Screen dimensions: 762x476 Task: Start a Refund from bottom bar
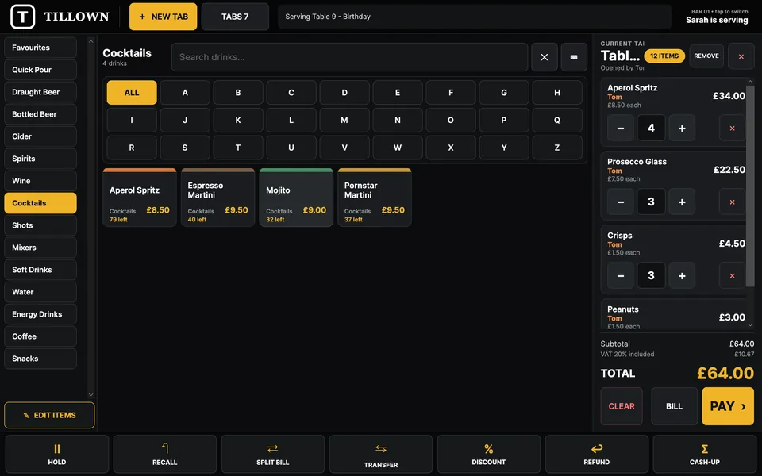597,454
